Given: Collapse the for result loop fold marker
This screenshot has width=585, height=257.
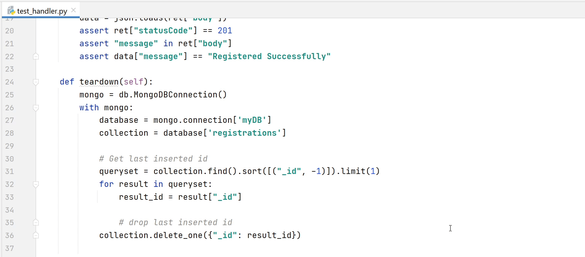Looking at the screenshot, I should [x=36, y=184].
